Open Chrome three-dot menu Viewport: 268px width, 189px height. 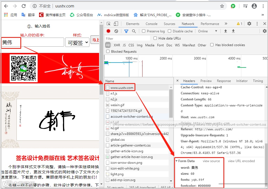[263, 6]
